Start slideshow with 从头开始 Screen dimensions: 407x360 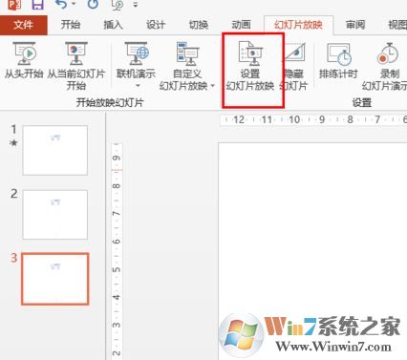click(24, 60)
